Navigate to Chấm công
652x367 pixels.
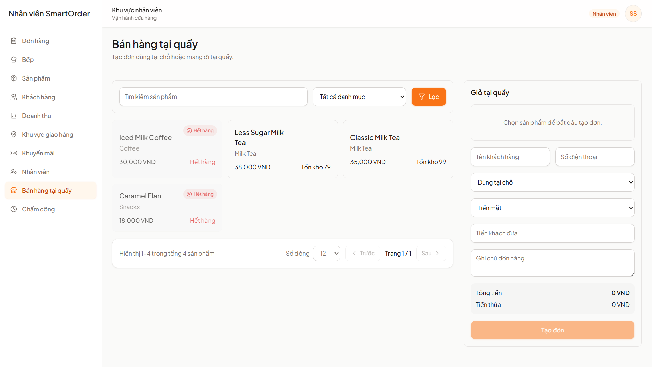[51, 209]
